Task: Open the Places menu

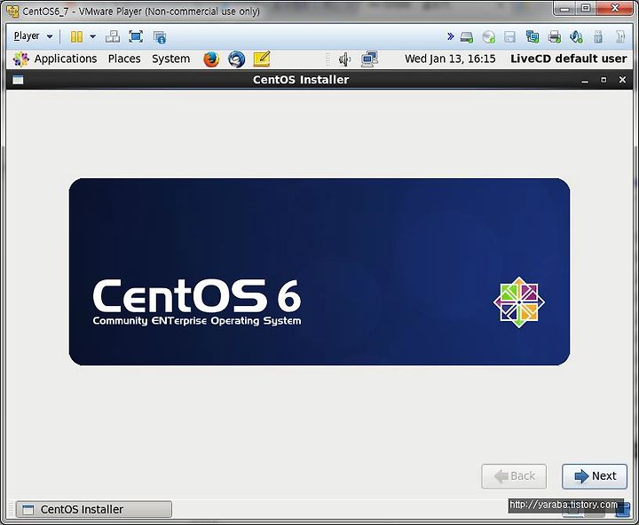Action: coord(124,59)
